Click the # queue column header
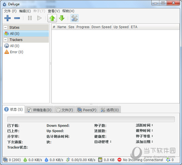The width and height of the screenshot is (182, 165). pos(54,27)
